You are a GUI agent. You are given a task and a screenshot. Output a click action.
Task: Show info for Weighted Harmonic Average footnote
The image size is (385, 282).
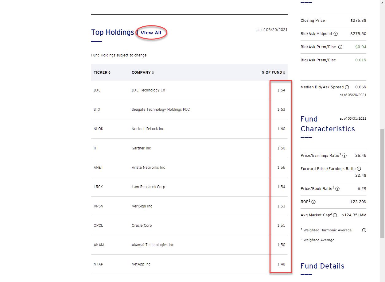click(x=364, y=230)
